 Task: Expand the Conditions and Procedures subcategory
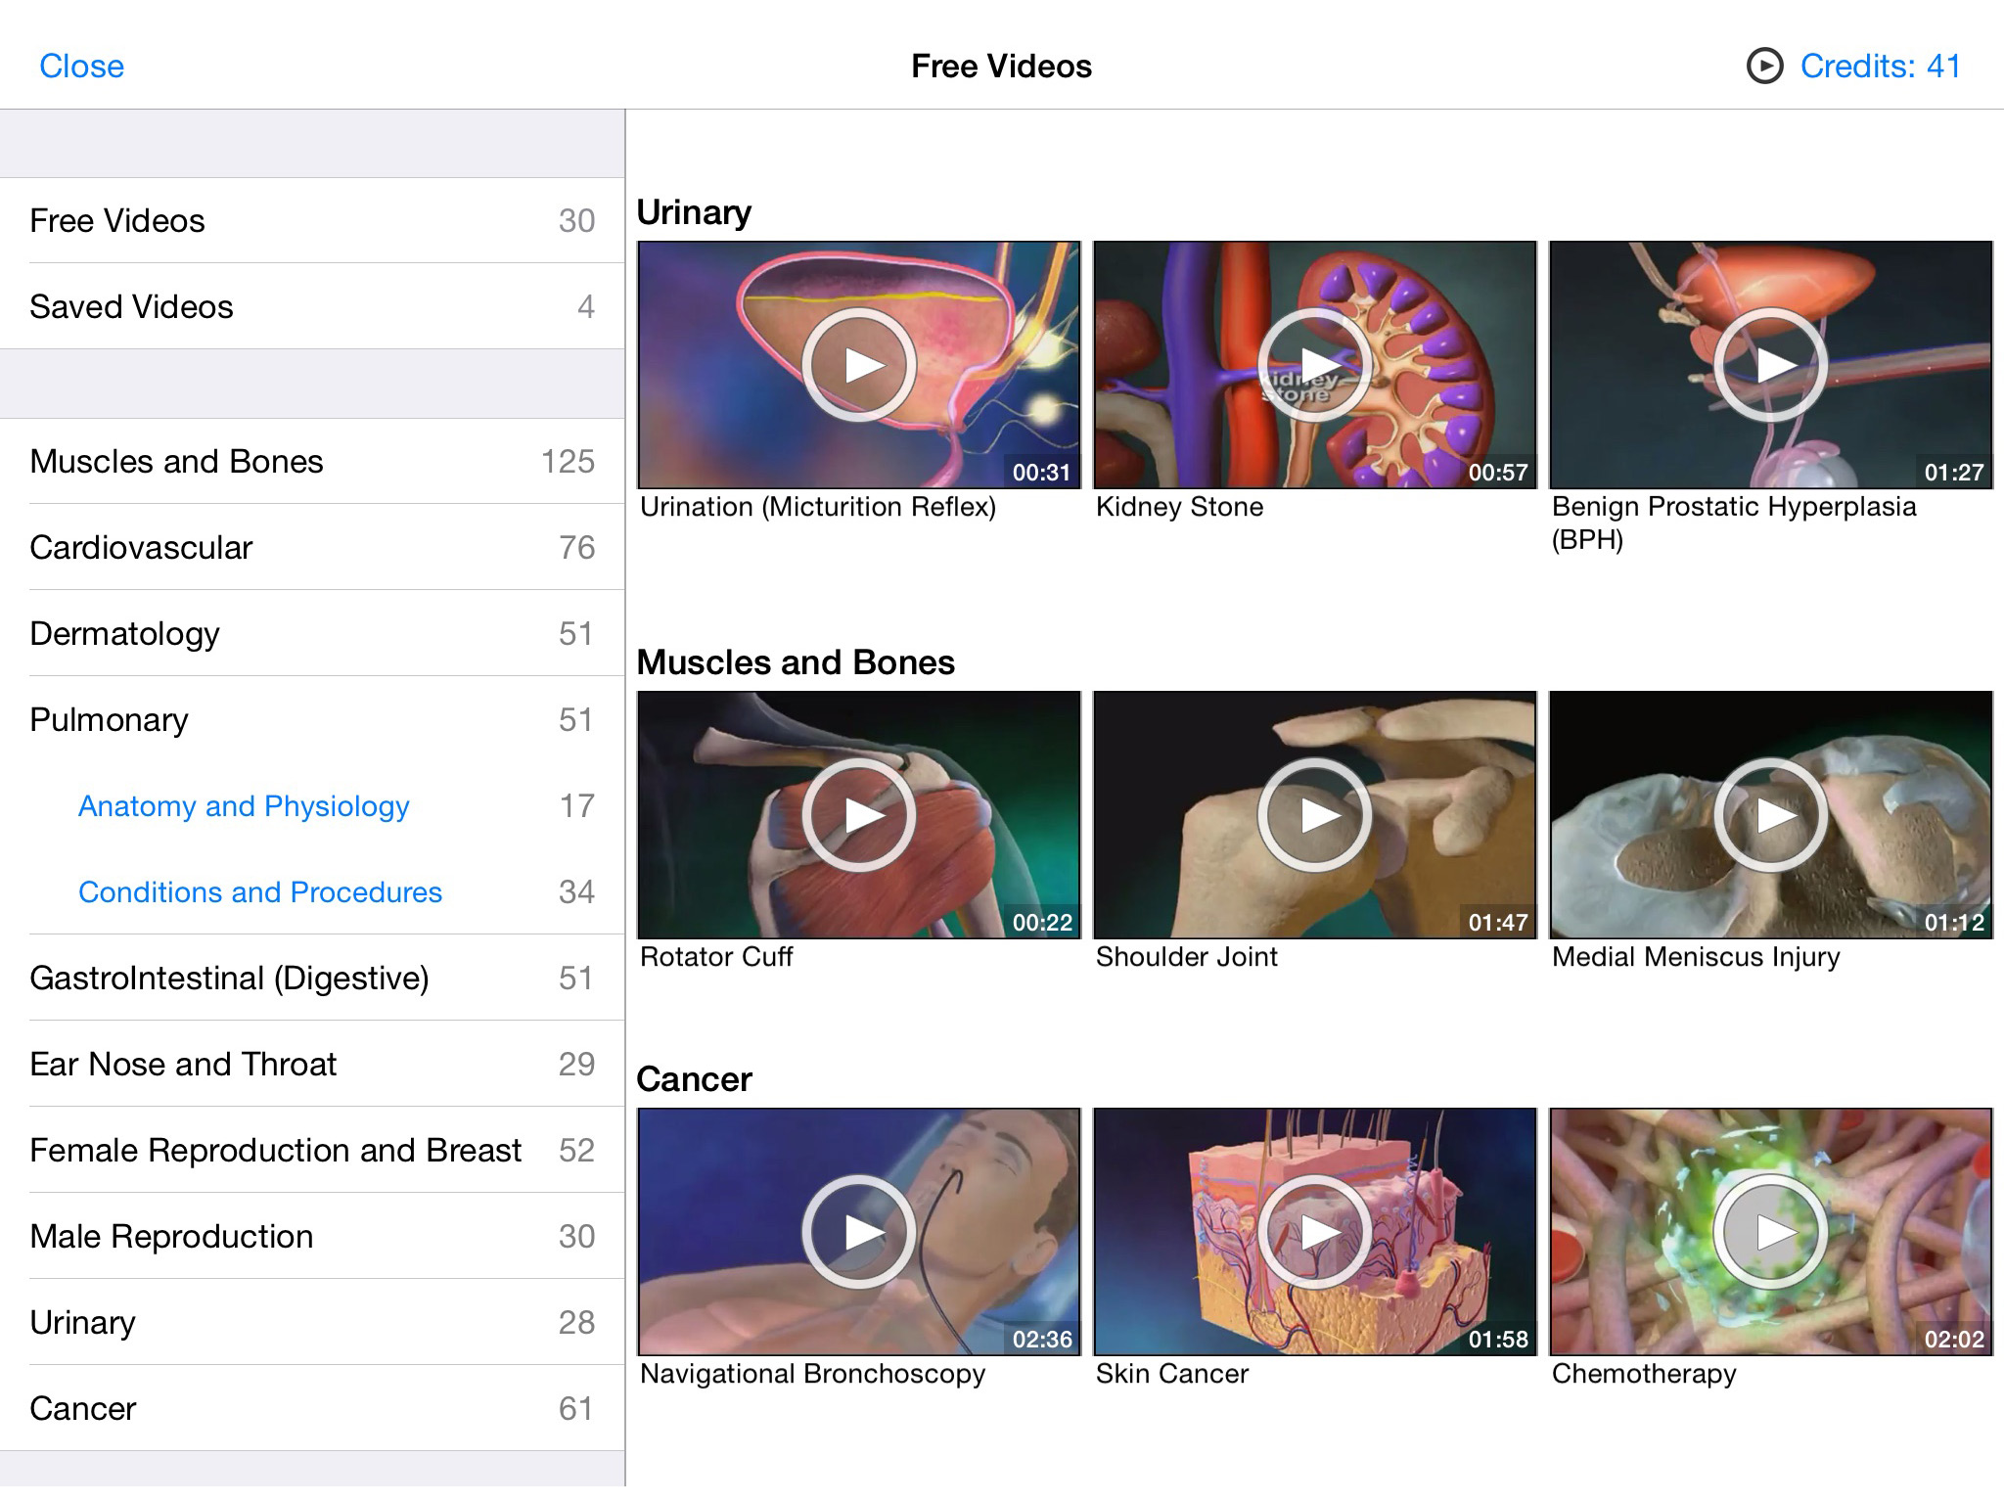(259, 891)
